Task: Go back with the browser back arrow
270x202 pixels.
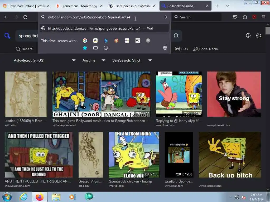Action: coord(6,17)
